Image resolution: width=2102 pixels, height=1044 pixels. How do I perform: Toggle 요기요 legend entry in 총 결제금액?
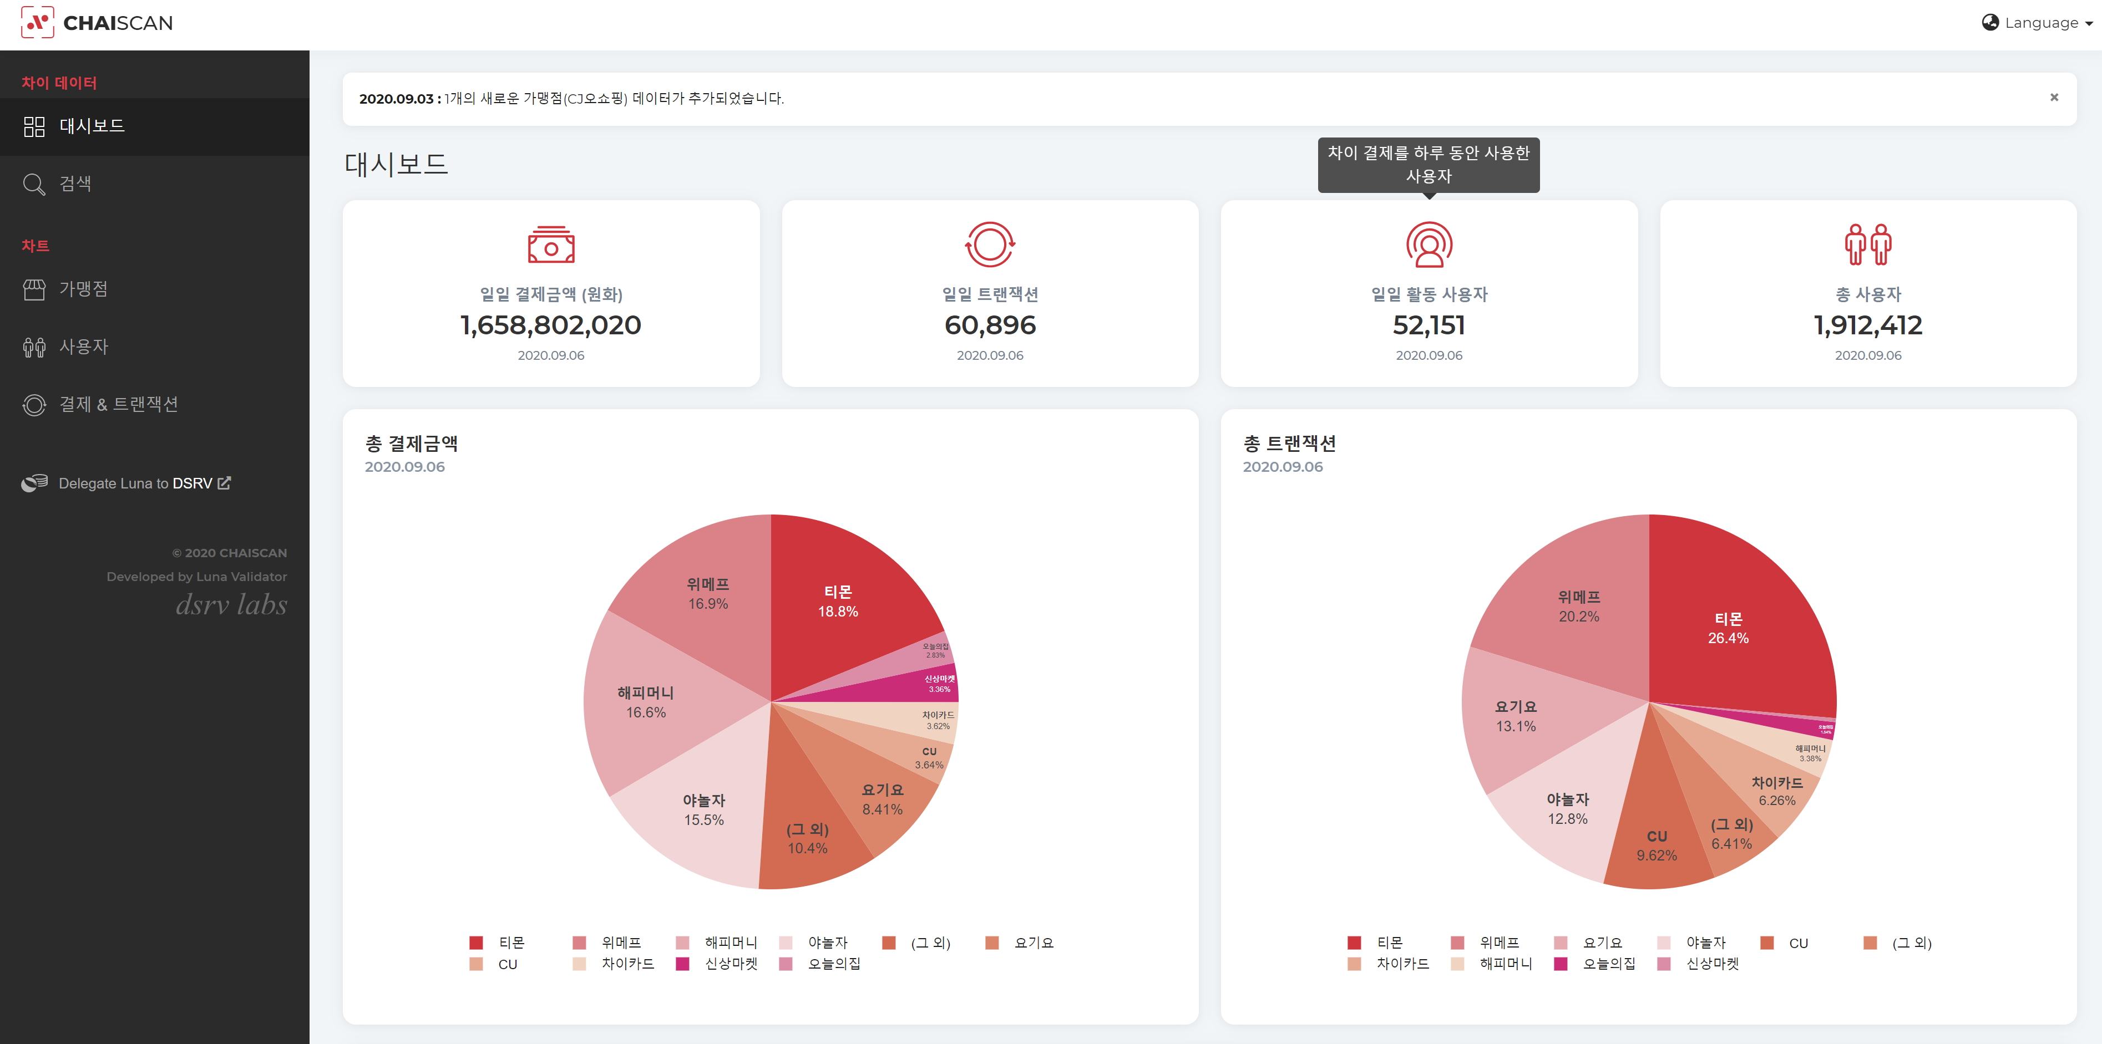click(x=1020, y=943)
